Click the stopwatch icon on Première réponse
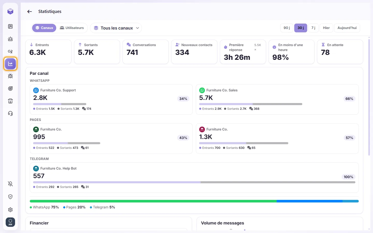This screenshot has width=373, height=233. tap(225, 47)
